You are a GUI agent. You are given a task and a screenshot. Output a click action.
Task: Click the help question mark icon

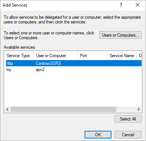pyautogui.click(x=121, y=5)
